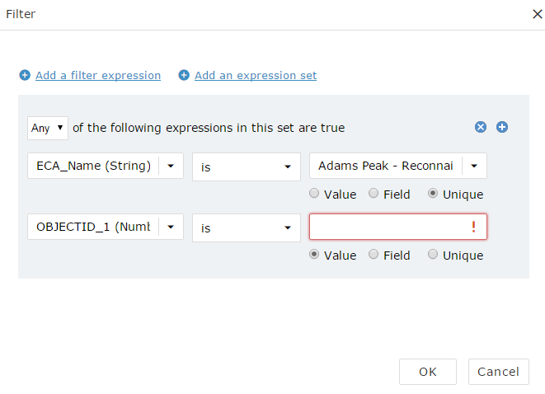Click the Add a filter expression link

point(98,75)
